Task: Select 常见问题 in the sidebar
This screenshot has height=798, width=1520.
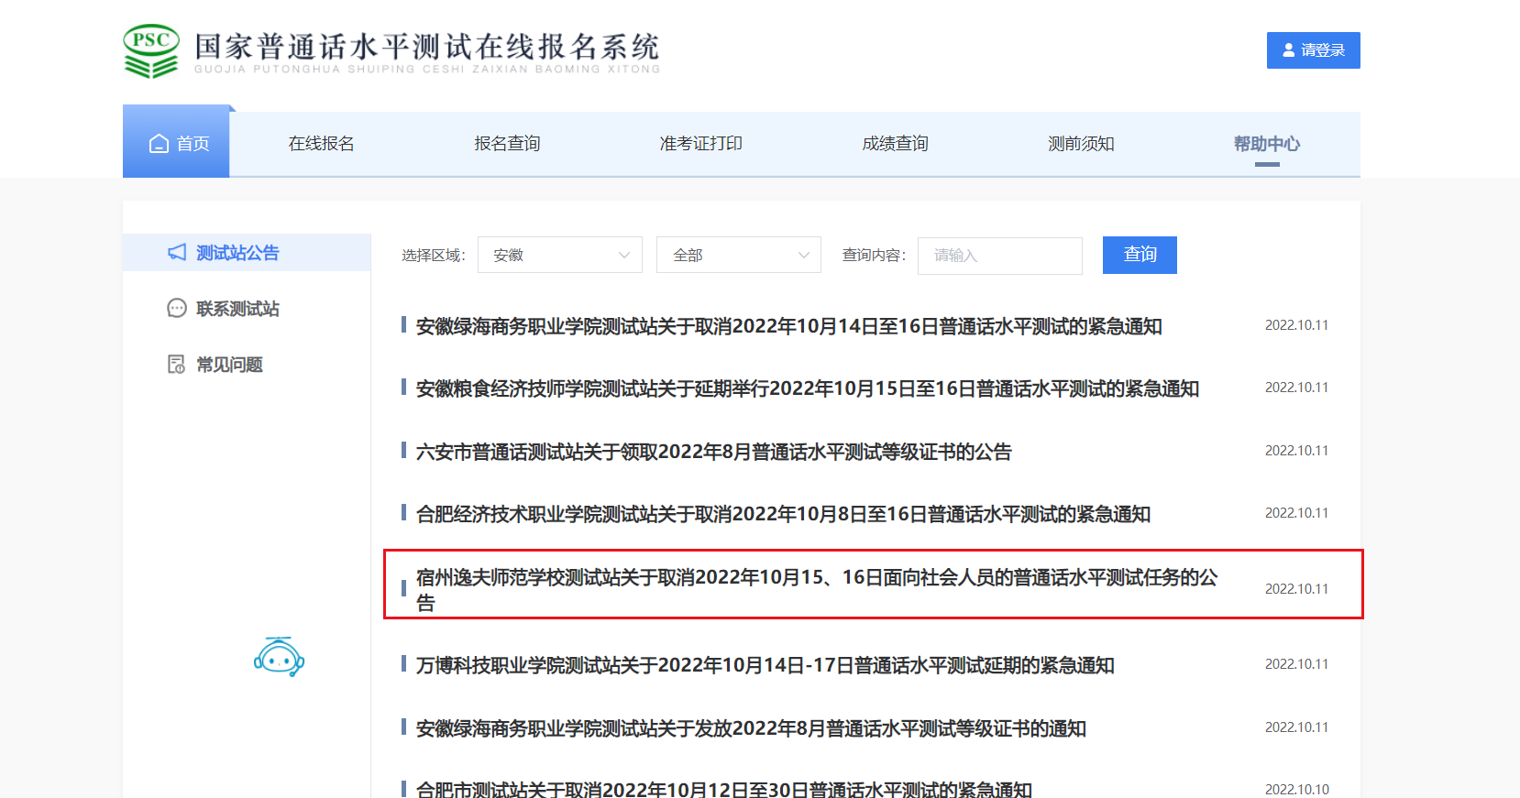Action: pyautogui.click(x=229, y=365)
